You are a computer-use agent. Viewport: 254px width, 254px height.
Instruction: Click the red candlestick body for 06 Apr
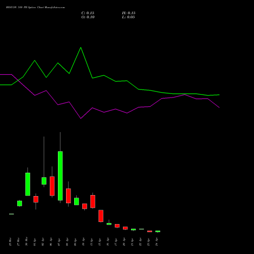click(52, 186)
